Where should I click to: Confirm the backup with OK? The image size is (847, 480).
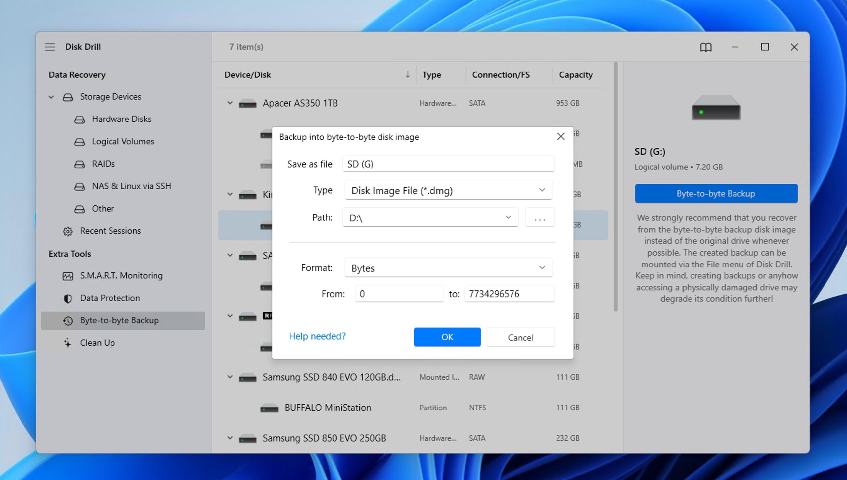point(447,337)
